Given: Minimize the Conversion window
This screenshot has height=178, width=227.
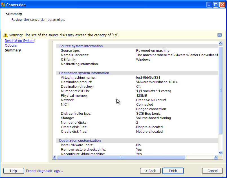Looking at the screenshot, I should [209, 5].
